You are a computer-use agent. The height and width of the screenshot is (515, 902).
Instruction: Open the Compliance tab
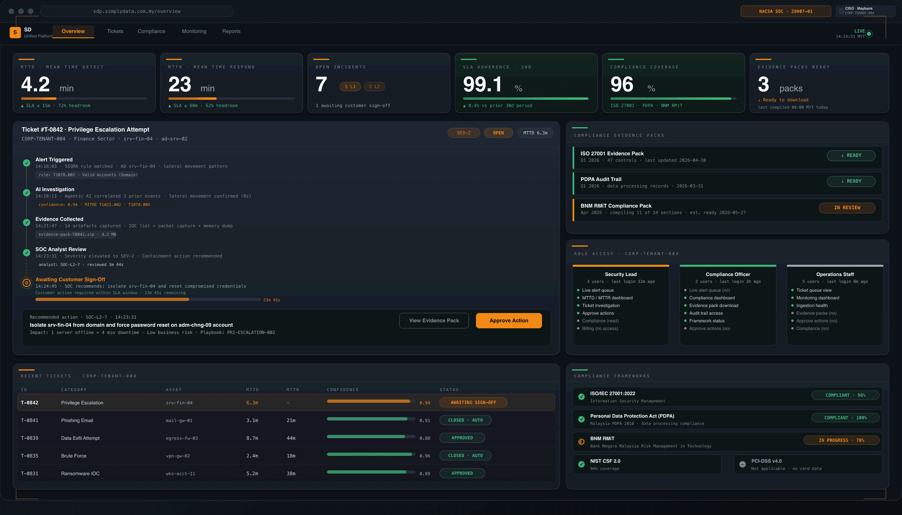point(151,31)
